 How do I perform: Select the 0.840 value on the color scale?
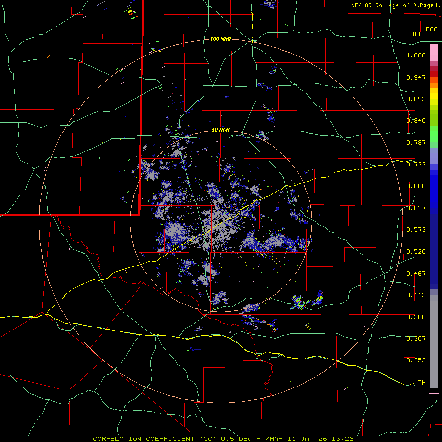(x=416, y=121)
